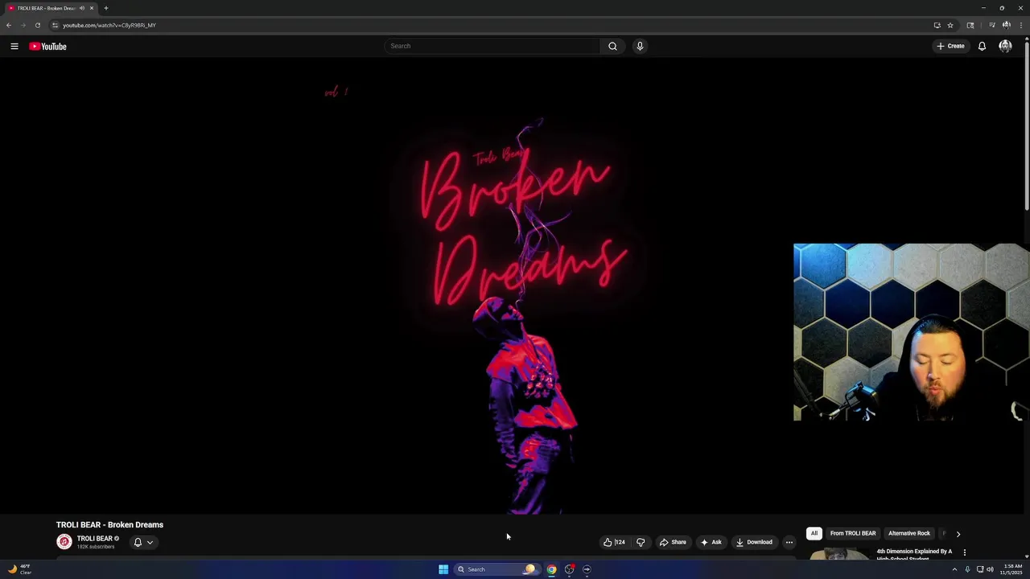Close the TROLI BEAR tab
The height and width of the screenshot is (579, 1030).
click(x=92, y=8)
